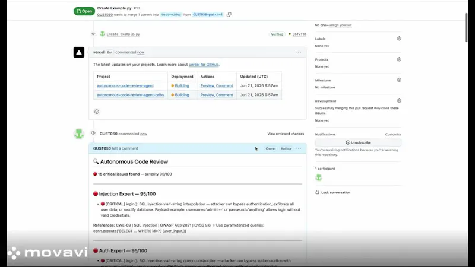
Task: Click the Milestone sidebar heading
Action: 322,80
